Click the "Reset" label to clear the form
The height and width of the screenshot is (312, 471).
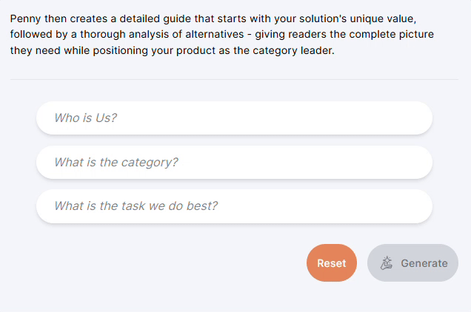[332, 263]
